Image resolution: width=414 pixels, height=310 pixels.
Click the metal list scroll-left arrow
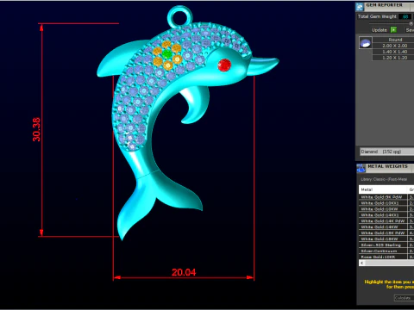tap(362, 263)
